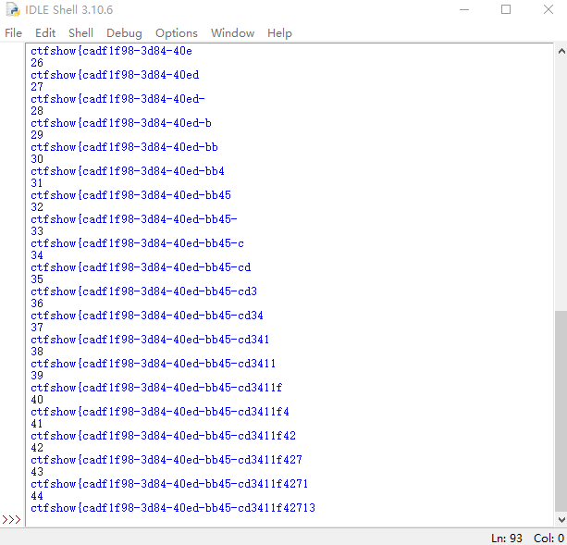567x545 pixels.
Task: Open the Options menu
Action: pyautogui.click(x=177, y=33)
